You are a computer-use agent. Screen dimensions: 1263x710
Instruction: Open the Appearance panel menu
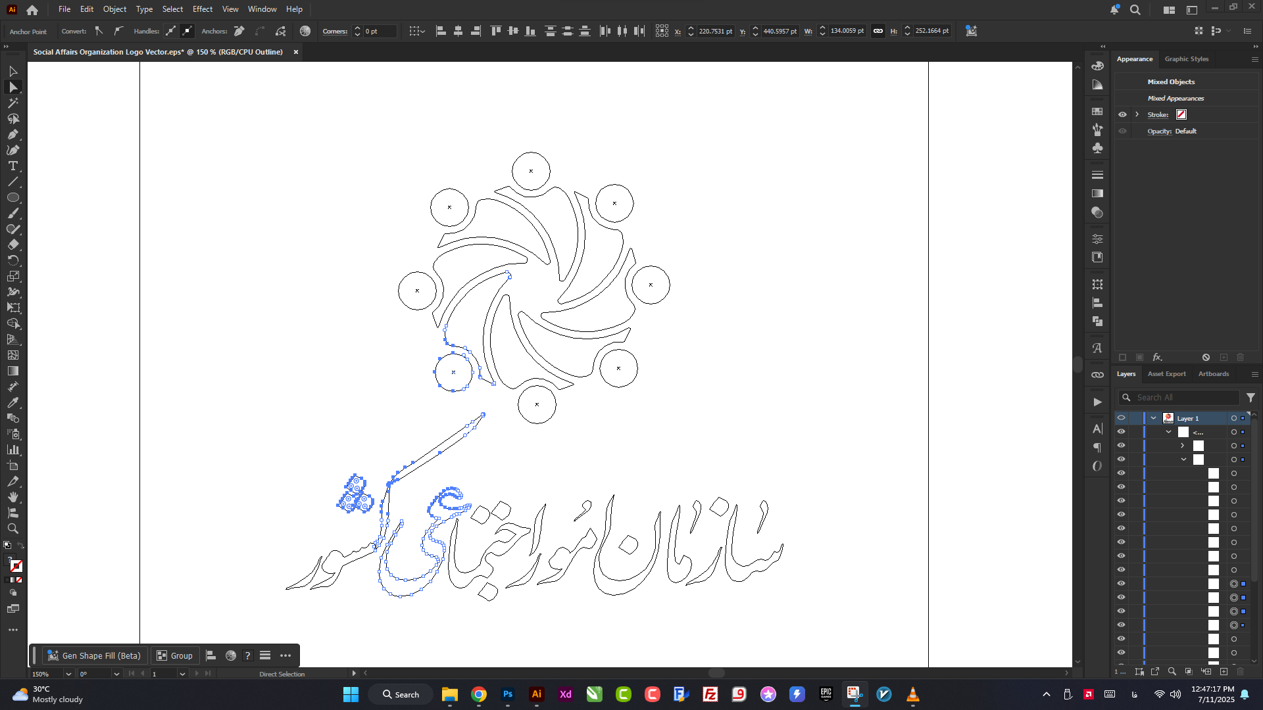coord(1254,59)
